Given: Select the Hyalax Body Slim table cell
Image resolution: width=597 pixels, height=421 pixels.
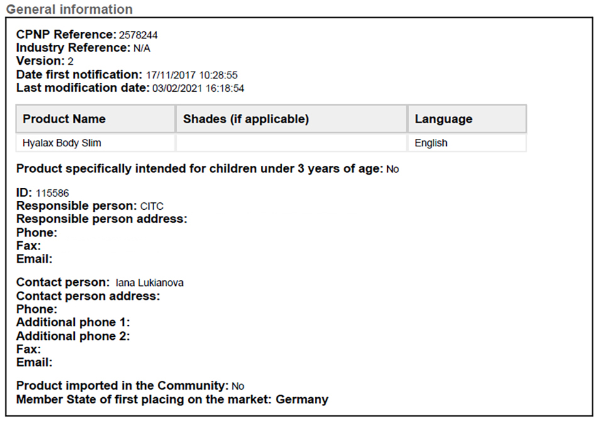Looking at the screenshot, I should tap(95, 143).
